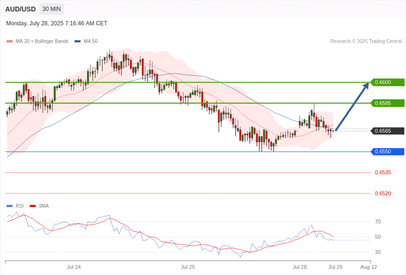This screenshot has width=406, height=275.
Task: Click the 9MA legend label
Action: click(44, 206)
